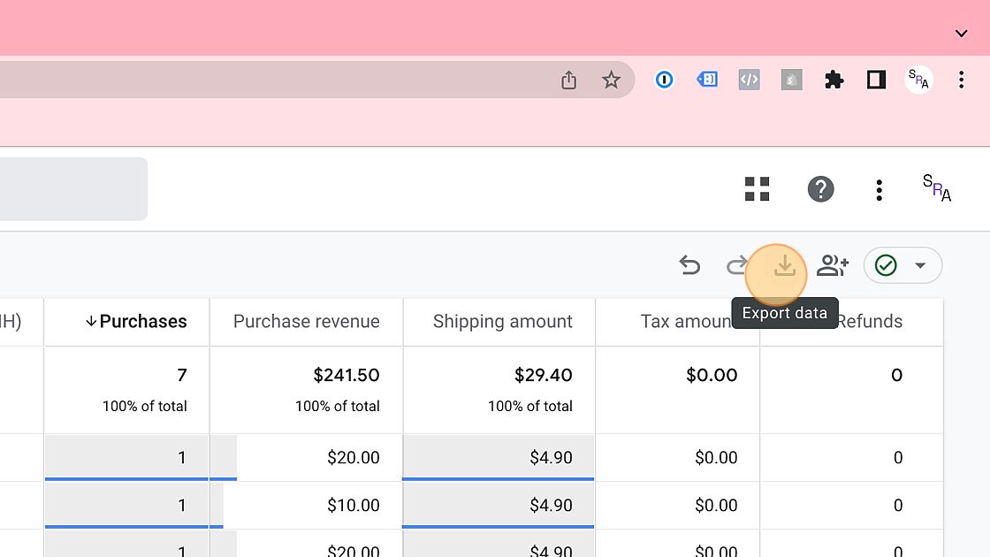
Task: Click the Export data download icon
Action: tap(784, 265)
